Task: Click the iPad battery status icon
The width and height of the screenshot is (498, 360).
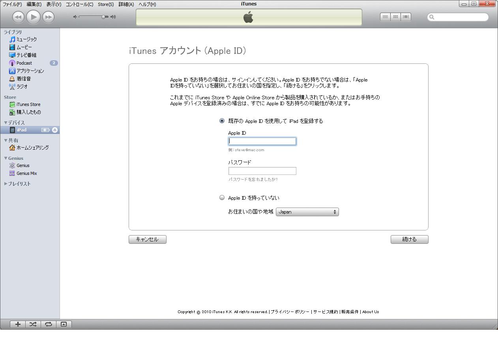Action: tap(45, 130)
